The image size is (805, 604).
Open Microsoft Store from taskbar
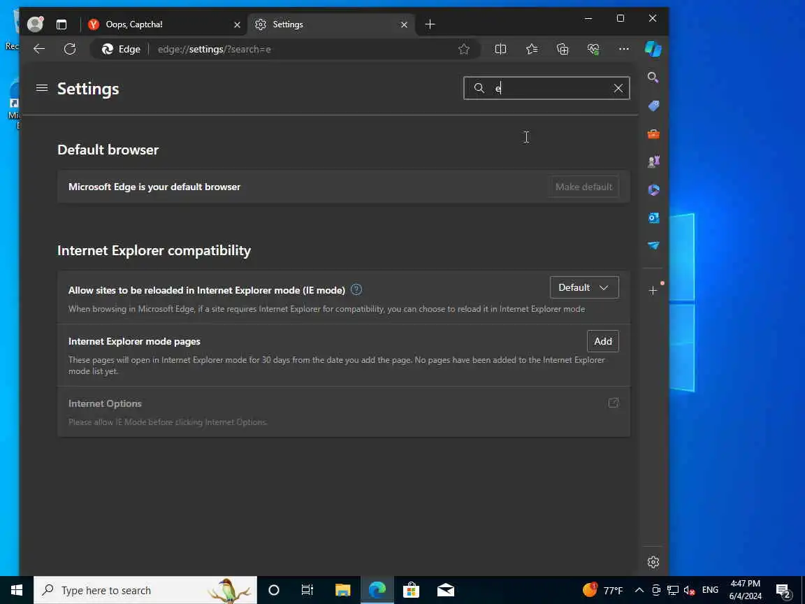pos(411,590)
